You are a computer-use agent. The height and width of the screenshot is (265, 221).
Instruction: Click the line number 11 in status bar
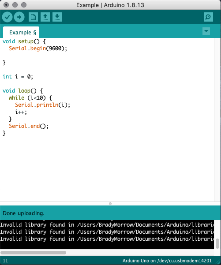click(x=5, y=261)
